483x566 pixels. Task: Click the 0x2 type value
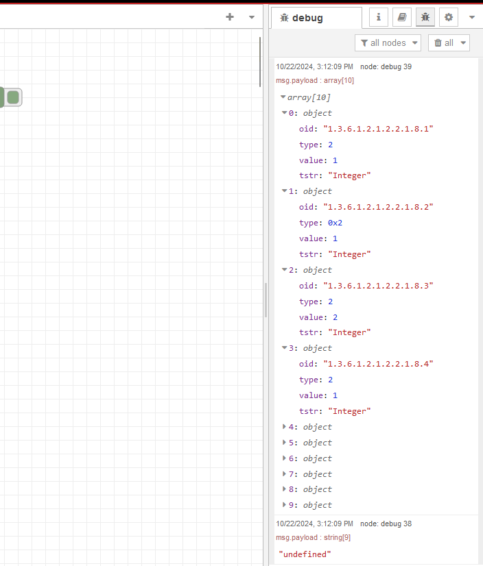pyautogui.click(x=335, y=223)
